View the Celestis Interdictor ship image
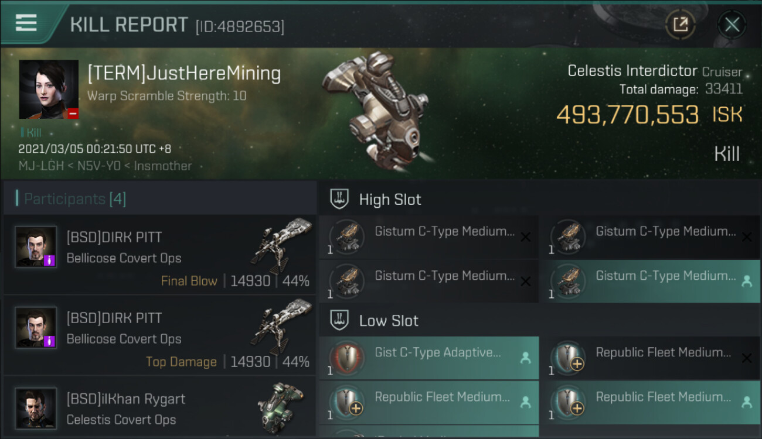 point(375,111)
